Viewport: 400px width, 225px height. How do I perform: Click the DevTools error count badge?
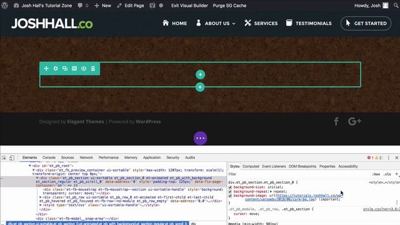coord(371,157)
